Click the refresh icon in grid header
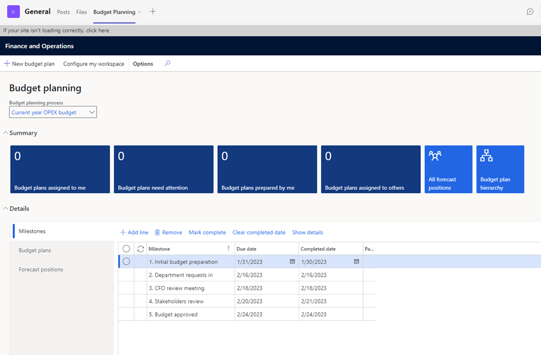Viewport: 541px width, 355px height. click(140, 249)
